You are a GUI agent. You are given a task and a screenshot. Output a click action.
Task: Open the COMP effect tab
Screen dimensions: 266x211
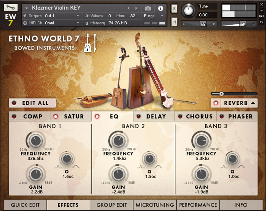pos(29,116)
